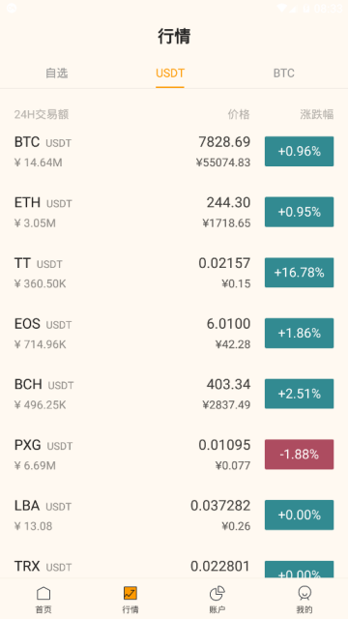
Task: Switch to the 自选 favorites tab
Action: click(x=57, y=74)
